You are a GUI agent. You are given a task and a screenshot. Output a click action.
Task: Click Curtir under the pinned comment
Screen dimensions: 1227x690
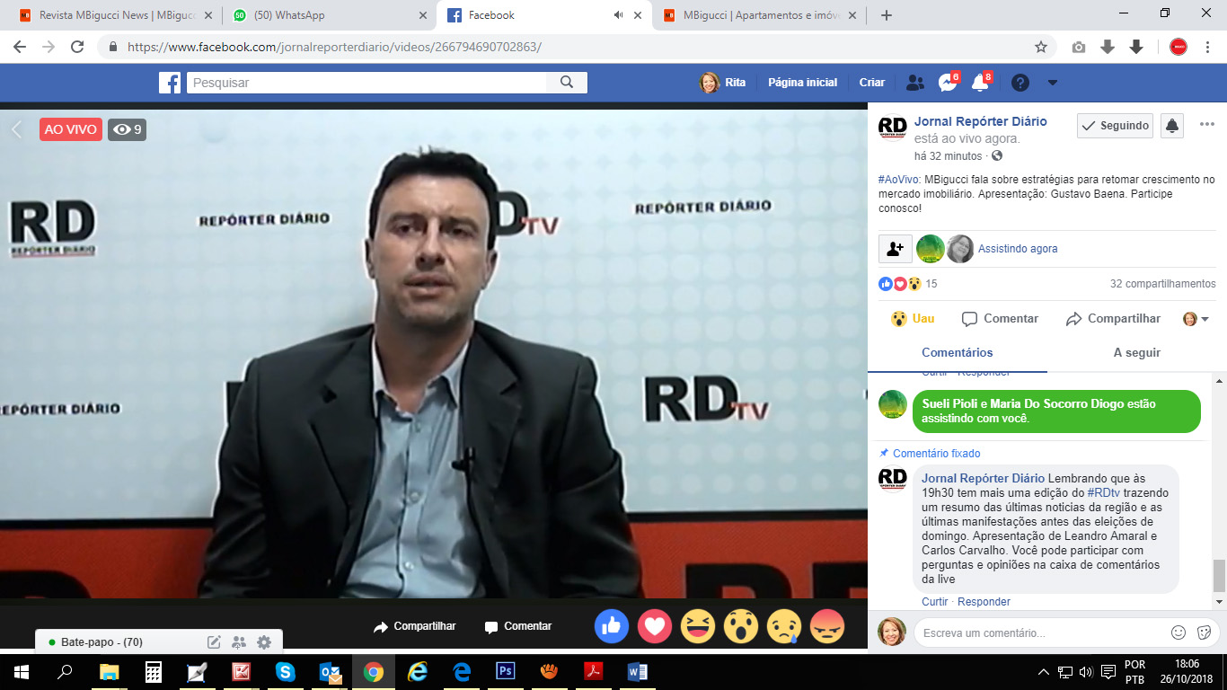[935, 602]
